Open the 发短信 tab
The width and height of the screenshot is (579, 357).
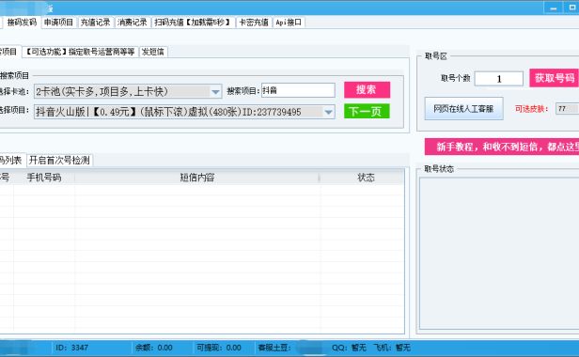(153, 52)
